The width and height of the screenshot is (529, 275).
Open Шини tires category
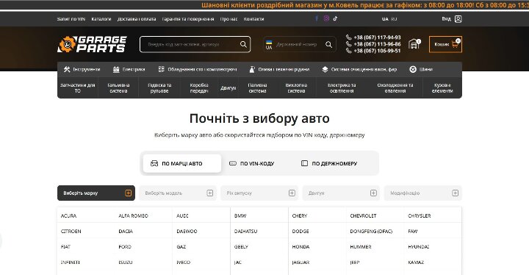(x=421, y=69)
